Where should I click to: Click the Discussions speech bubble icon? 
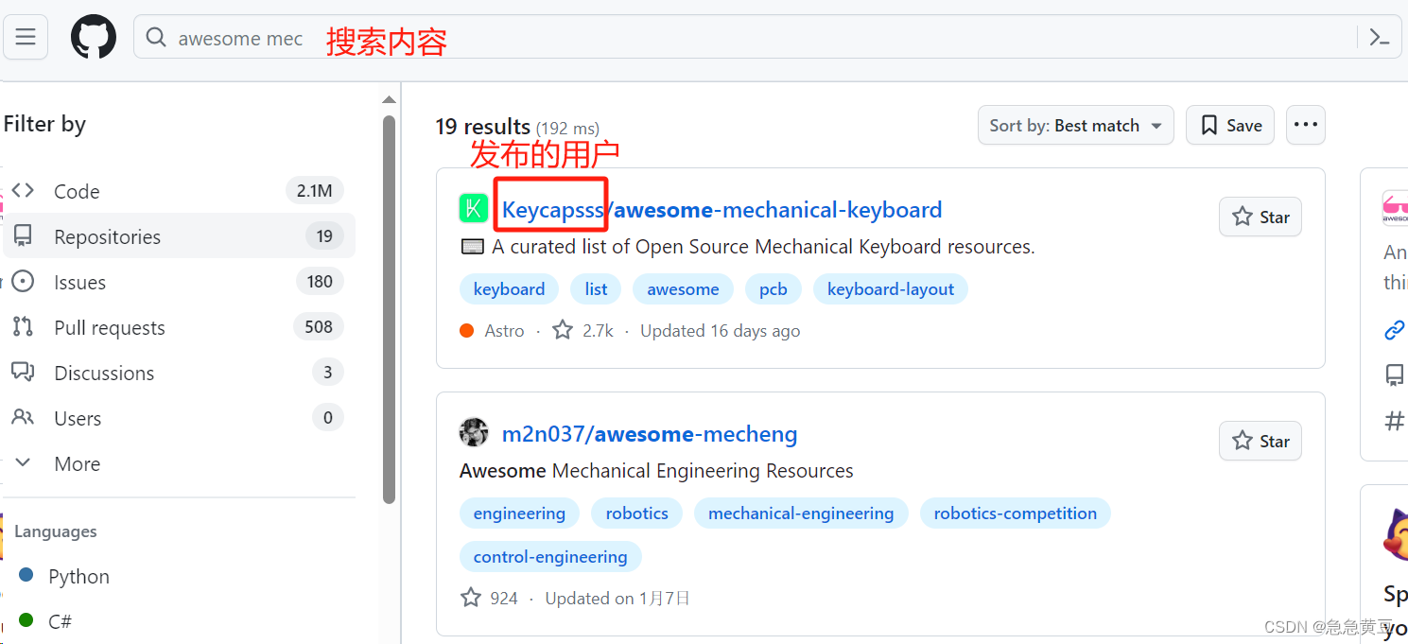pos(23,372)
